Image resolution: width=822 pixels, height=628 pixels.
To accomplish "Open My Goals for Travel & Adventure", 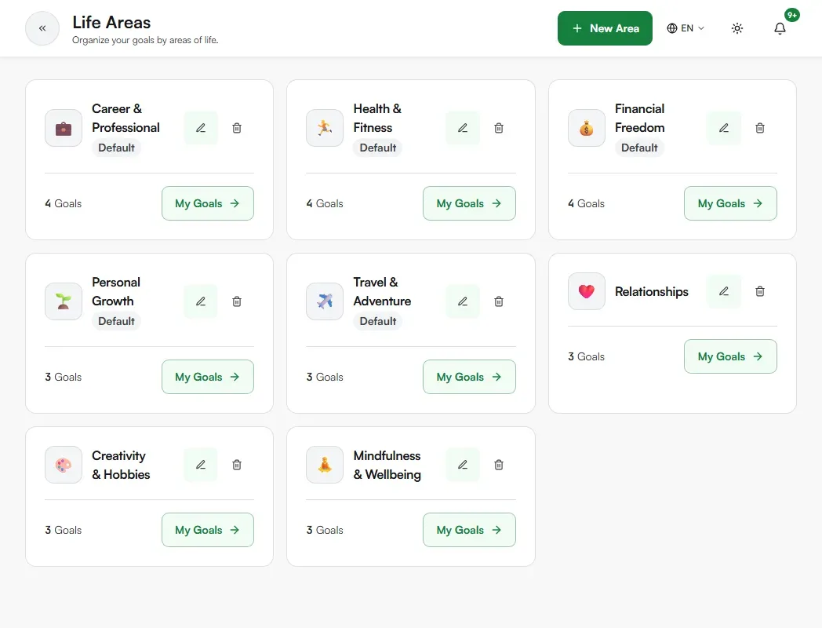I will [x=469, y=377].
